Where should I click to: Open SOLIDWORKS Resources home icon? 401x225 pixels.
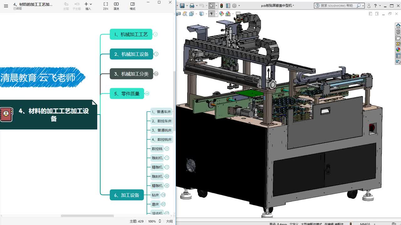(398, 26)
